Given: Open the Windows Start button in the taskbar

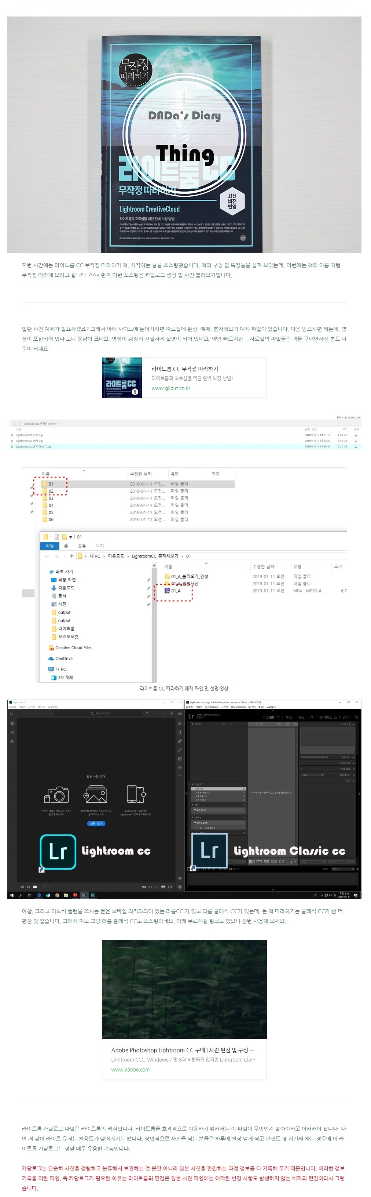Looking at the screenshot, I should (x=12, y=895).
